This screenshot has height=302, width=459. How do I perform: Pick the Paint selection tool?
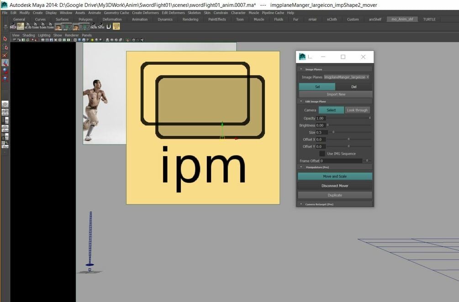click(x=5, y=55)
